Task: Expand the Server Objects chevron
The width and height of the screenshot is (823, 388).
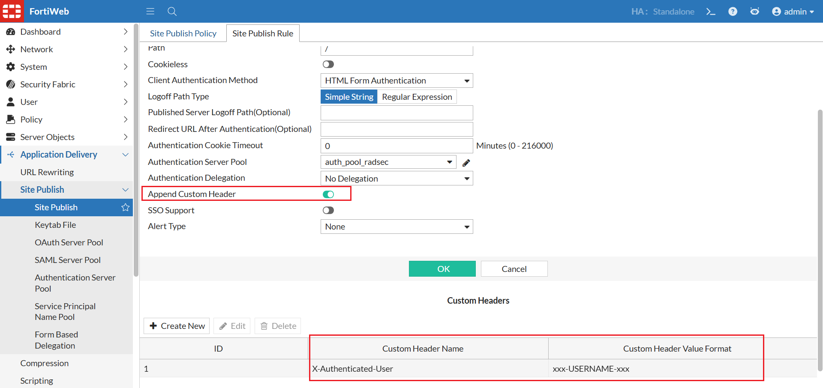Action: 126,137
